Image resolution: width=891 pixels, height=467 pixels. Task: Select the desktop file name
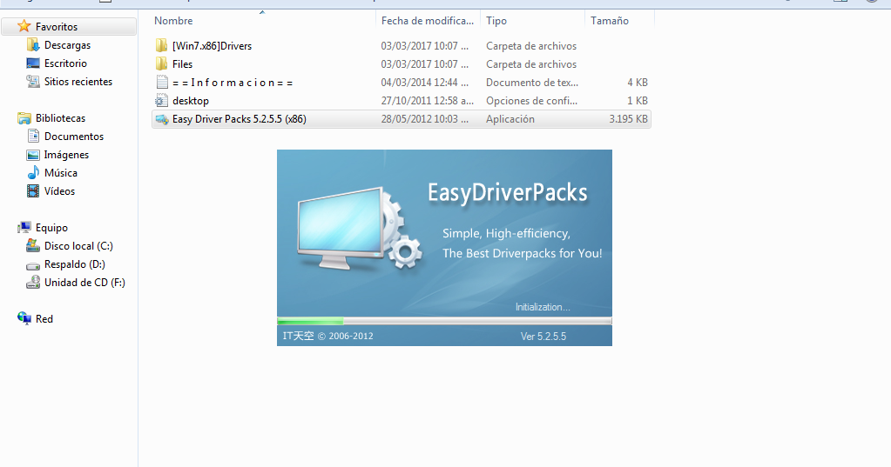pyautogui.click(x=191, y=100)
